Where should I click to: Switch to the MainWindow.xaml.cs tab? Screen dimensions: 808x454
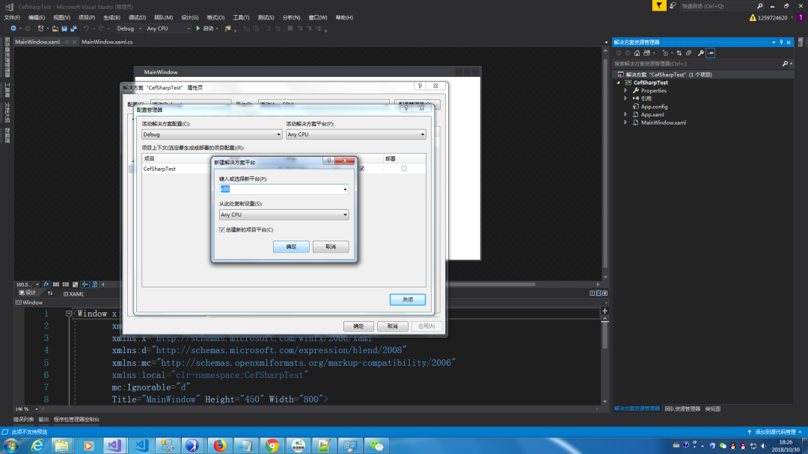107,42
